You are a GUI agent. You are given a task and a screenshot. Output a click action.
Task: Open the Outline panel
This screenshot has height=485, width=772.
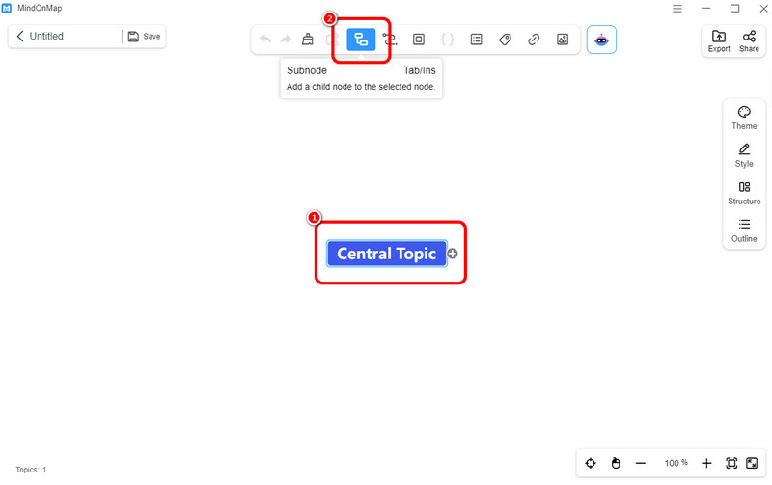[744, 230]
